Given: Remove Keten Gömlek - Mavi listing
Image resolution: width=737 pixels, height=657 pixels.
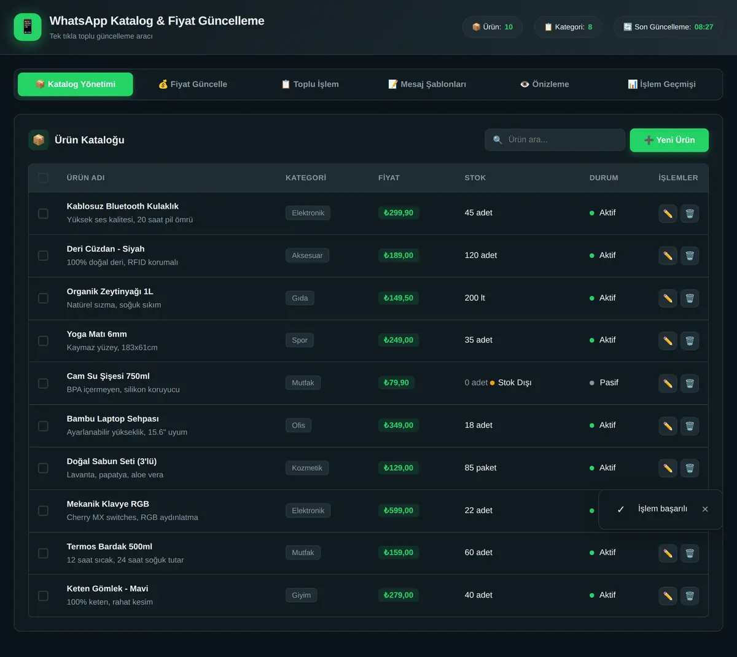Looking at the screenshot, I should pos(690,596).
